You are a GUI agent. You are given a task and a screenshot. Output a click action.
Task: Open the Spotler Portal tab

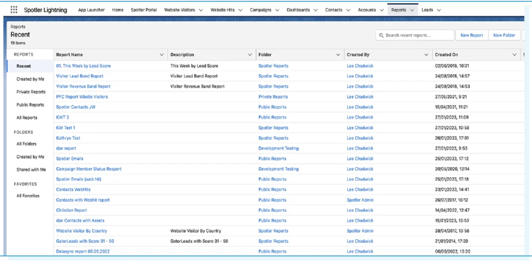coord(144,10)
